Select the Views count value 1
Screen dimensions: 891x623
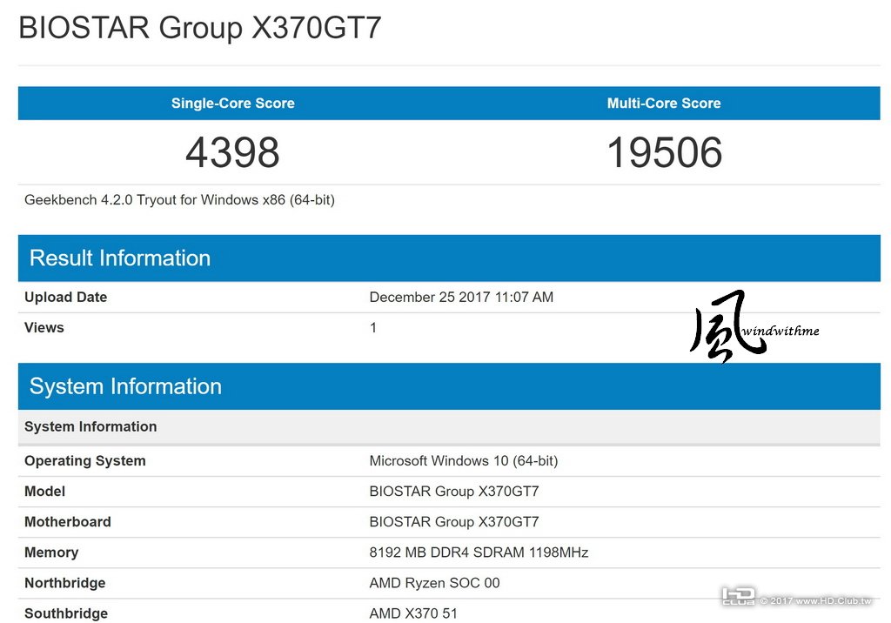point(373,327)
